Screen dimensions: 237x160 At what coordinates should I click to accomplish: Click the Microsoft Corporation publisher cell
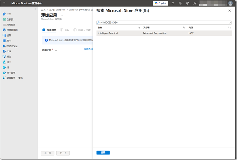(x=155, y=33)
